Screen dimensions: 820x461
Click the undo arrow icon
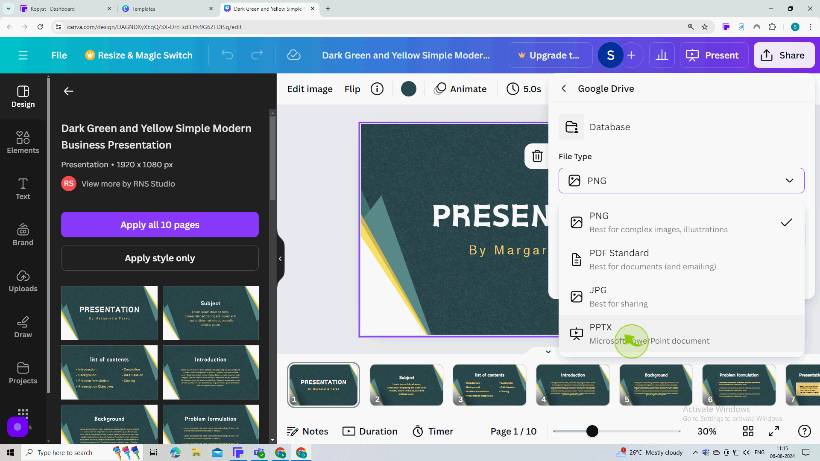(x=227, y=55)
